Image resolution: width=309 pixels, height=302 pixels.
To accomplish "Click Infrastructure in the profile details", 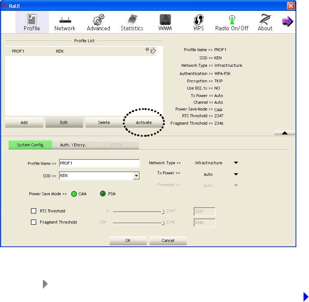I will (228, 65).
